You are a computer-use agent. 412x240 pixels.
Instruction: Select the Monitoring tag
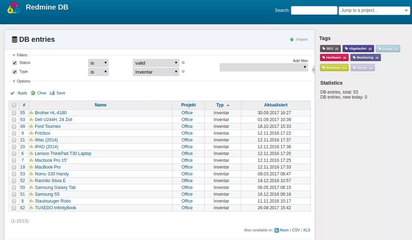[x=365, y=58]
